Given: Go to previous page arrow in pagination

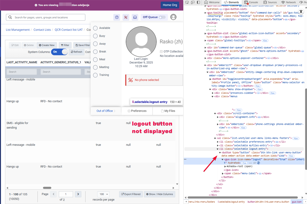Looking at the screenshot, I should pyautogui.click(x=53, y=194).
